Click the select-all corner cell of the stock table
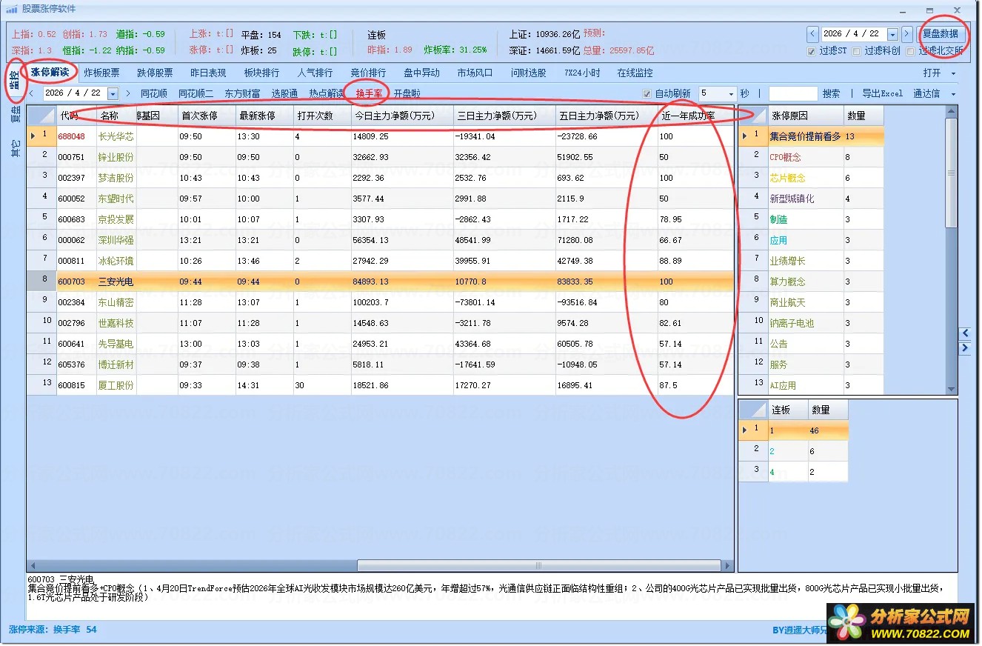The height and width of the screenshot is (646, 982). 41,116
